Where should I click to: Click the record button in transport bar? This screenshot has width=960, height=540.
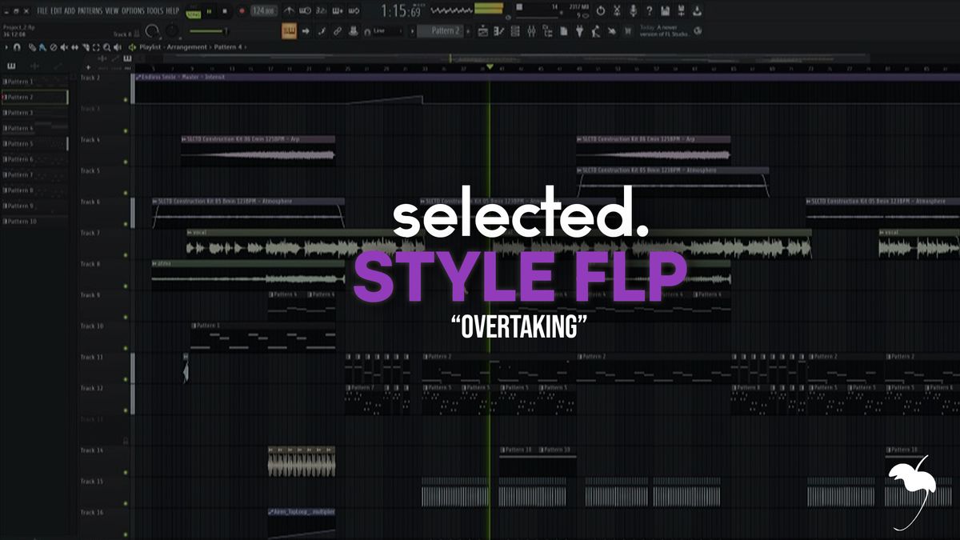[x=241, y=11]
